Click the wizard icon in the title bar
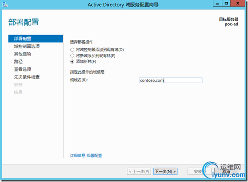The height and width of the screenshot is (182, 248). click(x=5, y=4)
